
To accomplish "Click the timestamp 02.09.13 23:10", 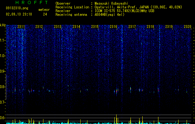I will (x=19, y=14).
